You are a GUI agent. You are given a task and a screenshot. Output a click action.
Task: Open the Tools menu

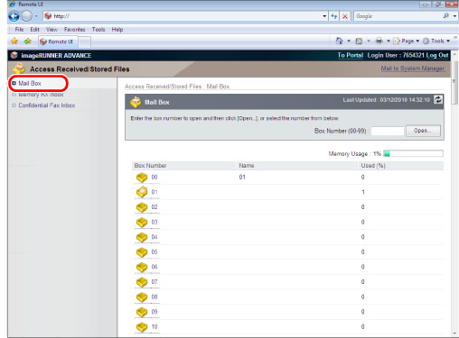tap(98, 30)
